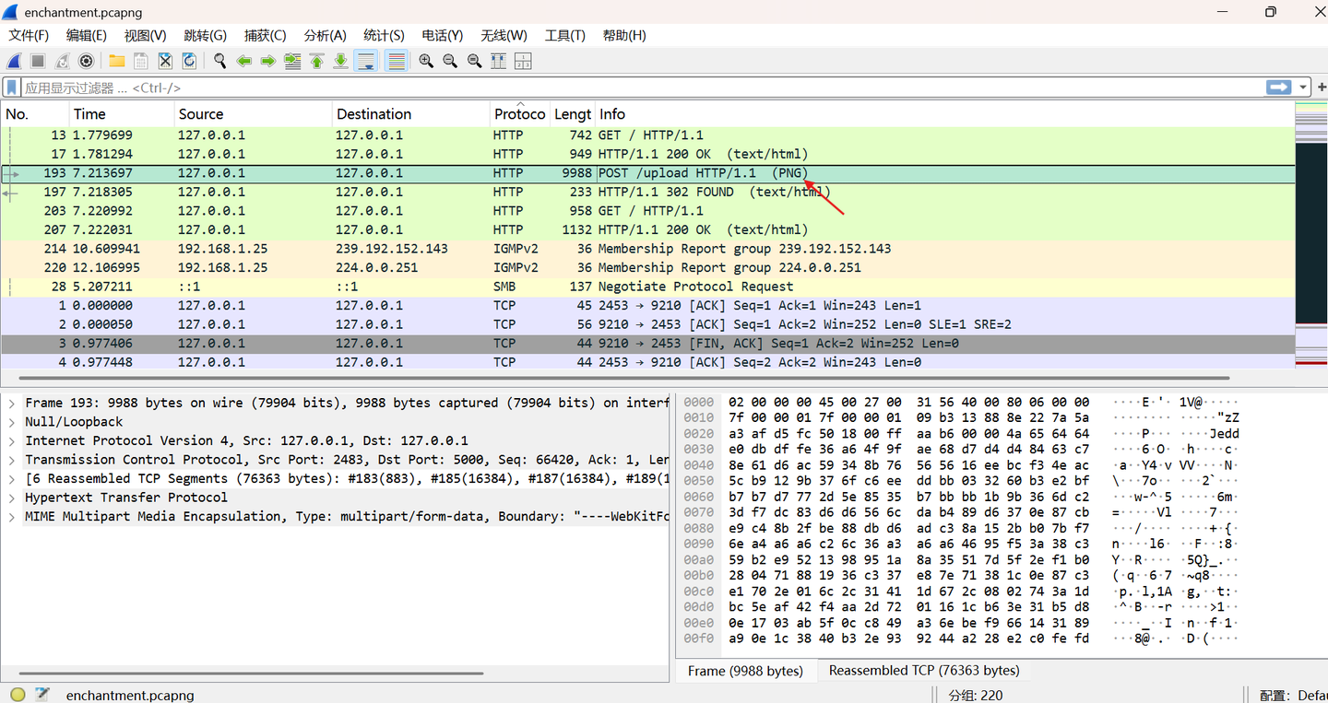The image size is (1328, 703).
Task: Open the 工具(T) menu
Action: (564, 35)
